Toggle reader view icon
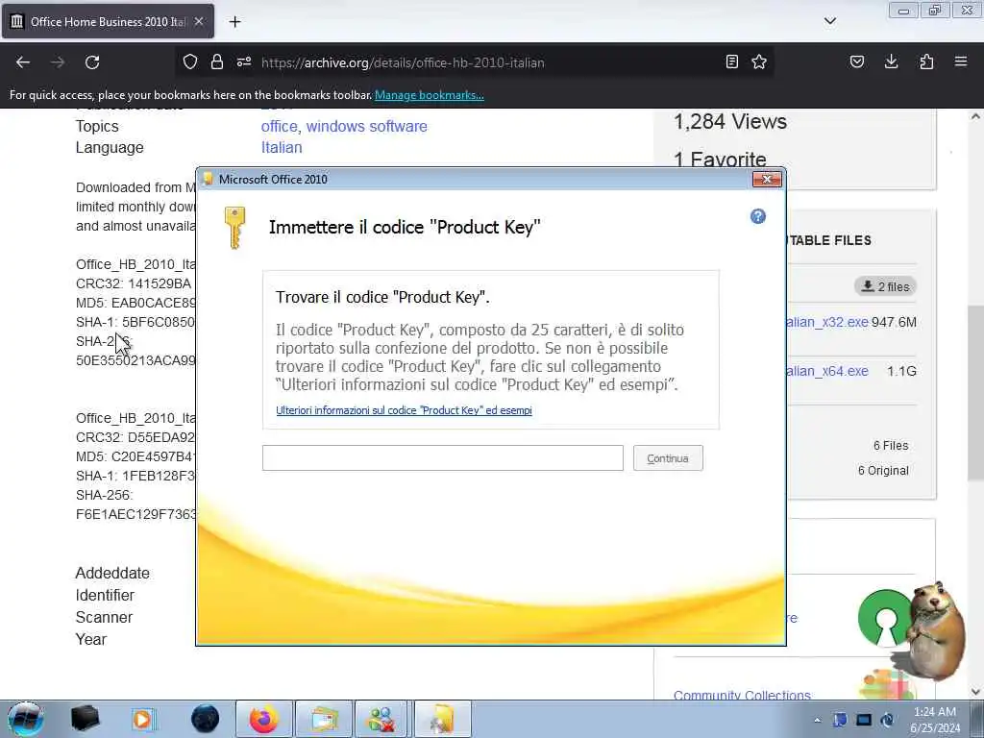The width and height of the screenshot is (984, 738). click(x=731, y=61)
